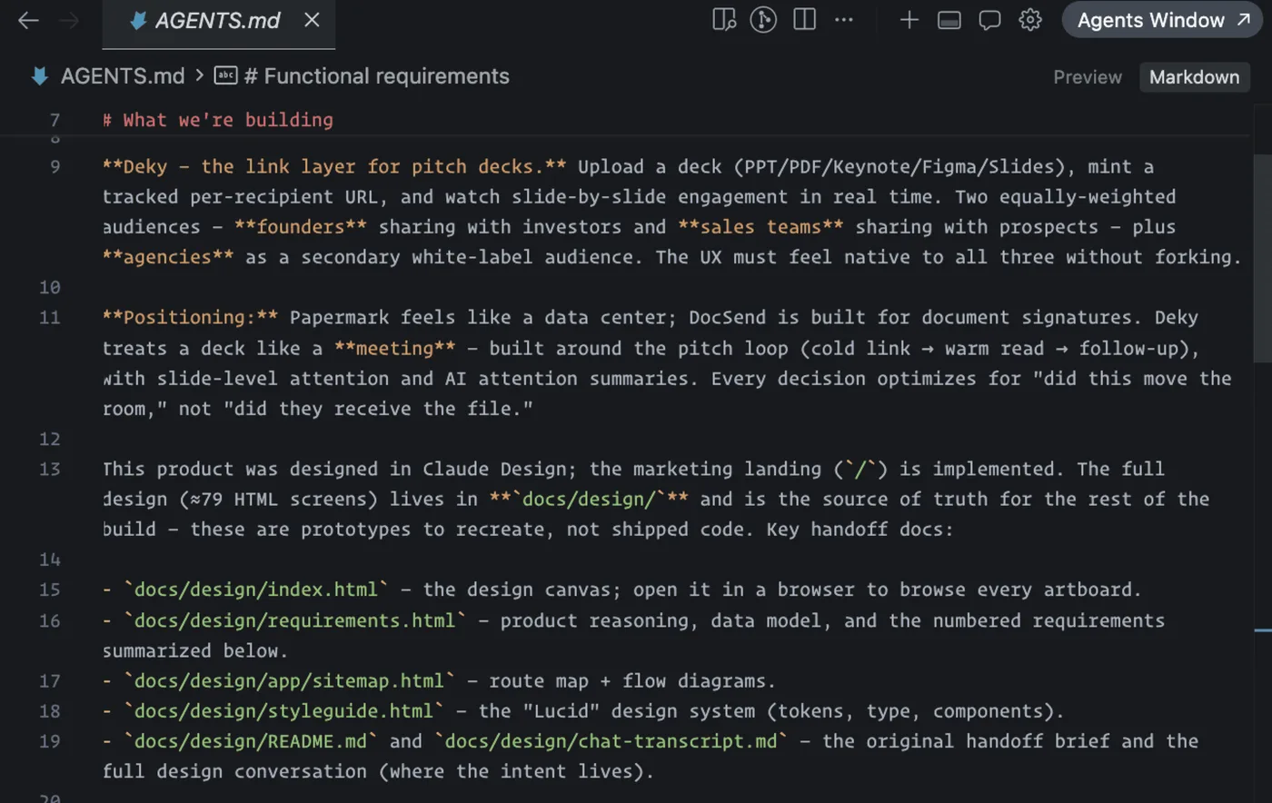This screenshot has height=803, width=1272.
Task: Click line number 13 in the gutter
Action: (x=50, y=469)
